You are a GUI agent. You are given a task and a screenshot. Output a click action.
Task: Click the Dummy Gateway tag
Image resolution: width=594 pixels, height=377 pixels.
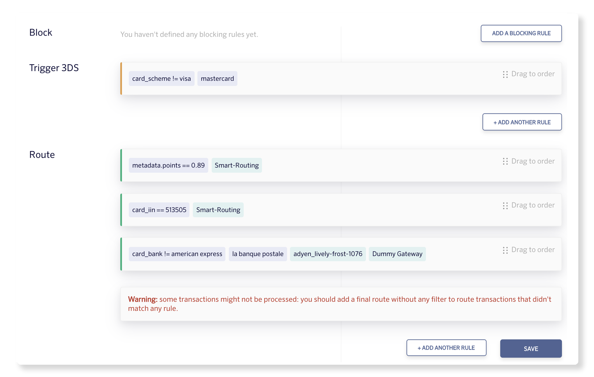(x=397, y=254)
